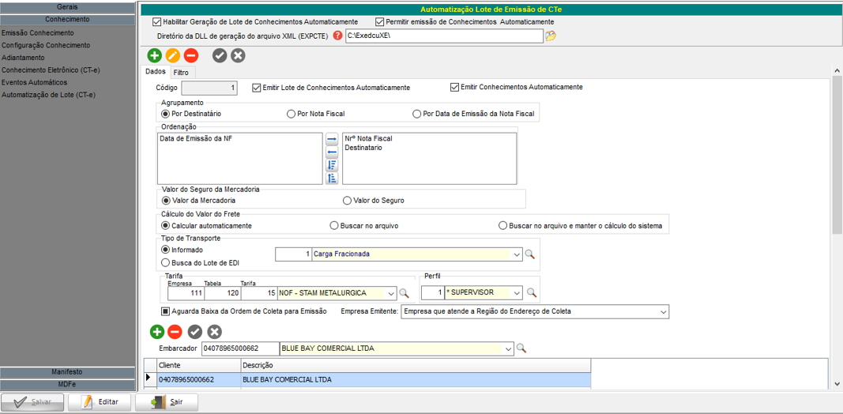Browse folder for DLL directory path
Screen dimensions: 843x414
click(x=551, y=36)
